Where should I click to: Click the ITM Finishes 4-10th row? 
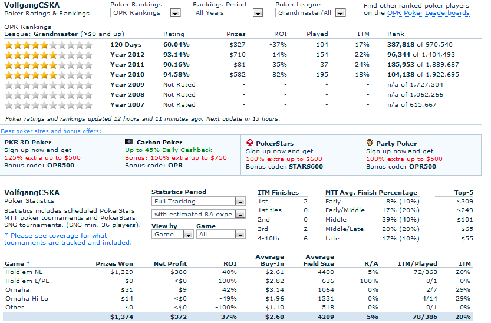point(282,238)
